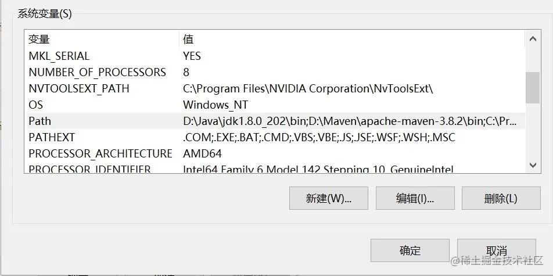Select the MKL_SERIAL variable
The width and height of the screenshot is (553, 276).
[x=59, y=56]
